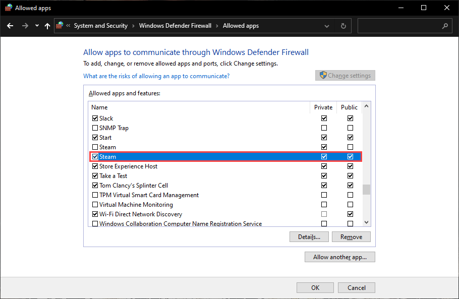The width and height of the screenshot is (459, 299).
Task: Click the Refresh address bar icon
Action: click(343, 26)
